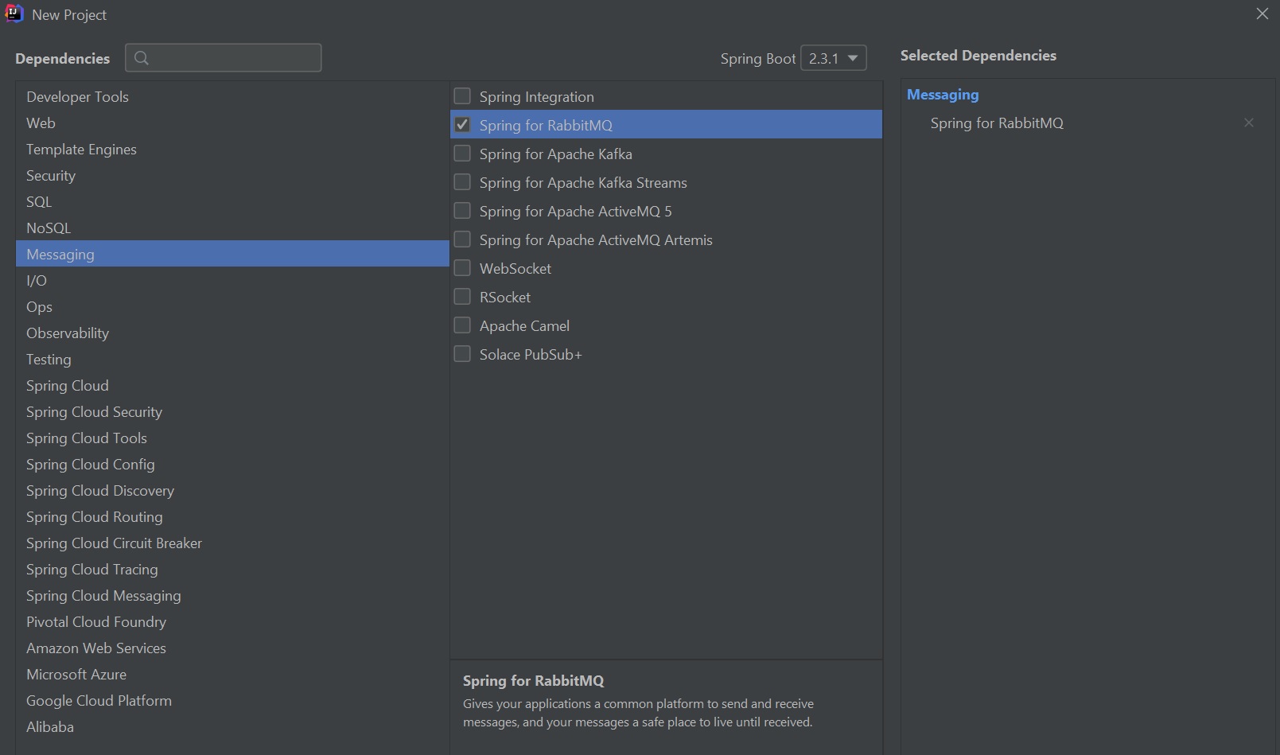Uncheck the Spring for RabbitMQ checkbox

462,125
